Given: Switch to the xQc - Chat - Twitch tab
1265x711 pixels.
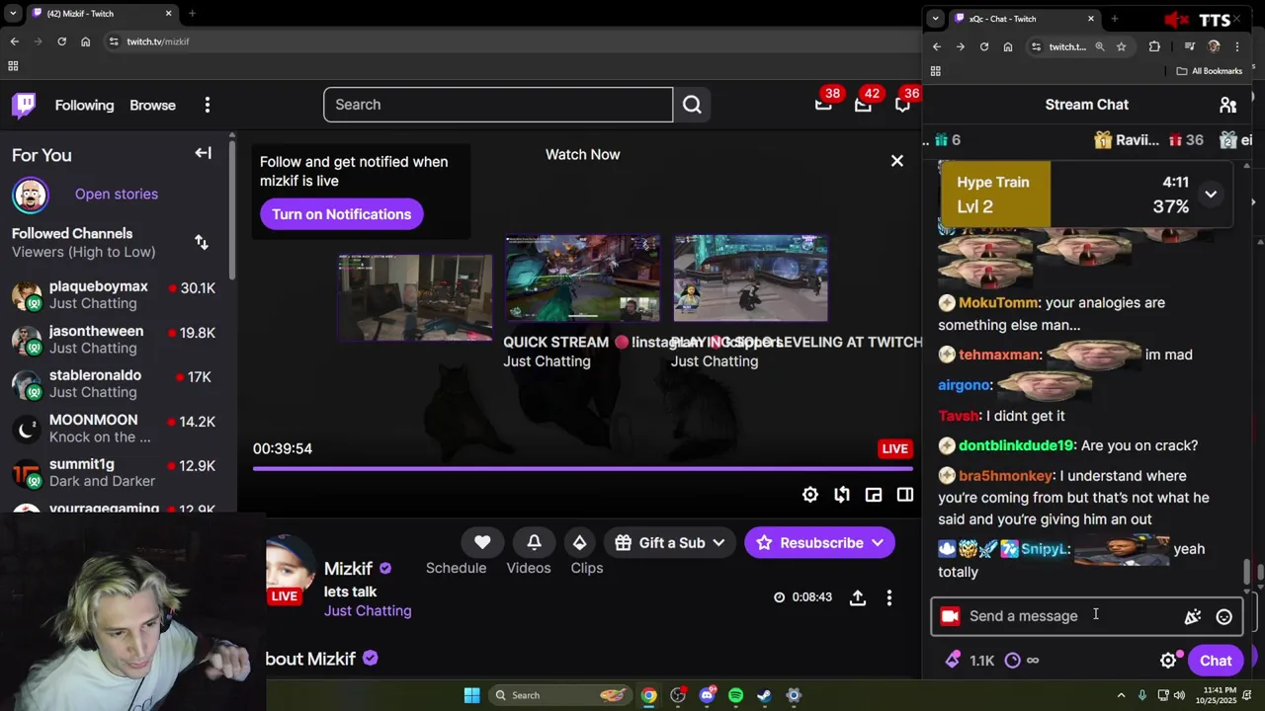Looking at the screenshot, I should pyautogui.click(x=1023, y=19).
